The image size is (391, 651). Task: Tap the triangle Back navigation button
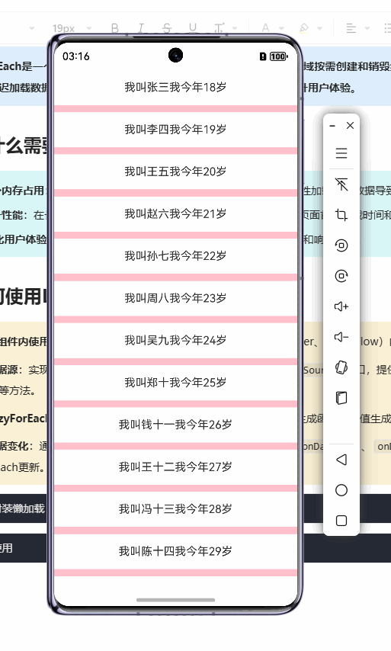coord(341,460)
